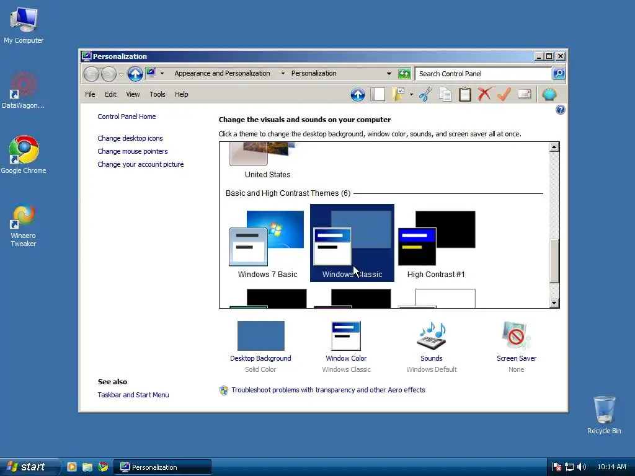Click the red X Delete toolbar icon

(484, 94)
